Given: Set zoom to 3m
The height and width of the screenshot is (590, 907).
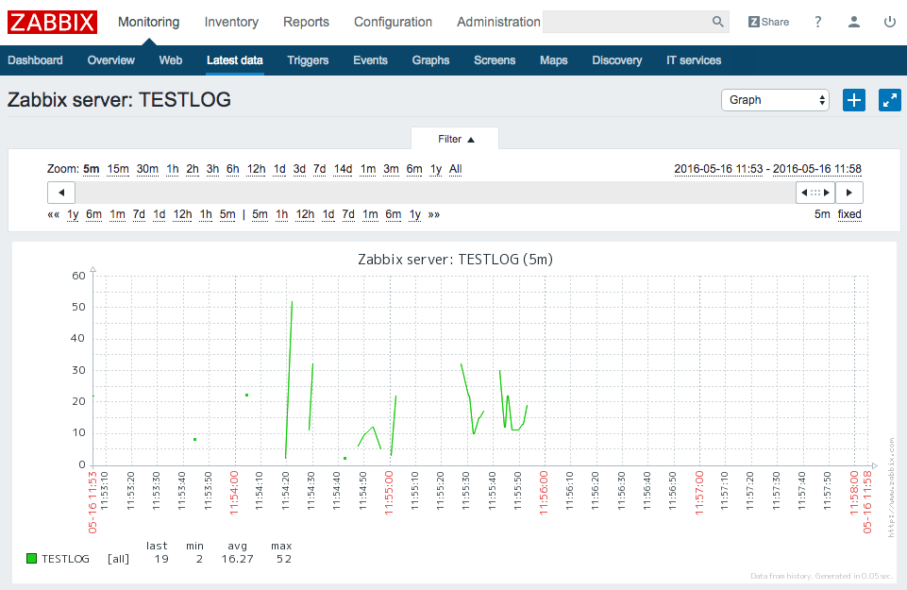Looking at the screenshot, I should (x=391, y=169).
